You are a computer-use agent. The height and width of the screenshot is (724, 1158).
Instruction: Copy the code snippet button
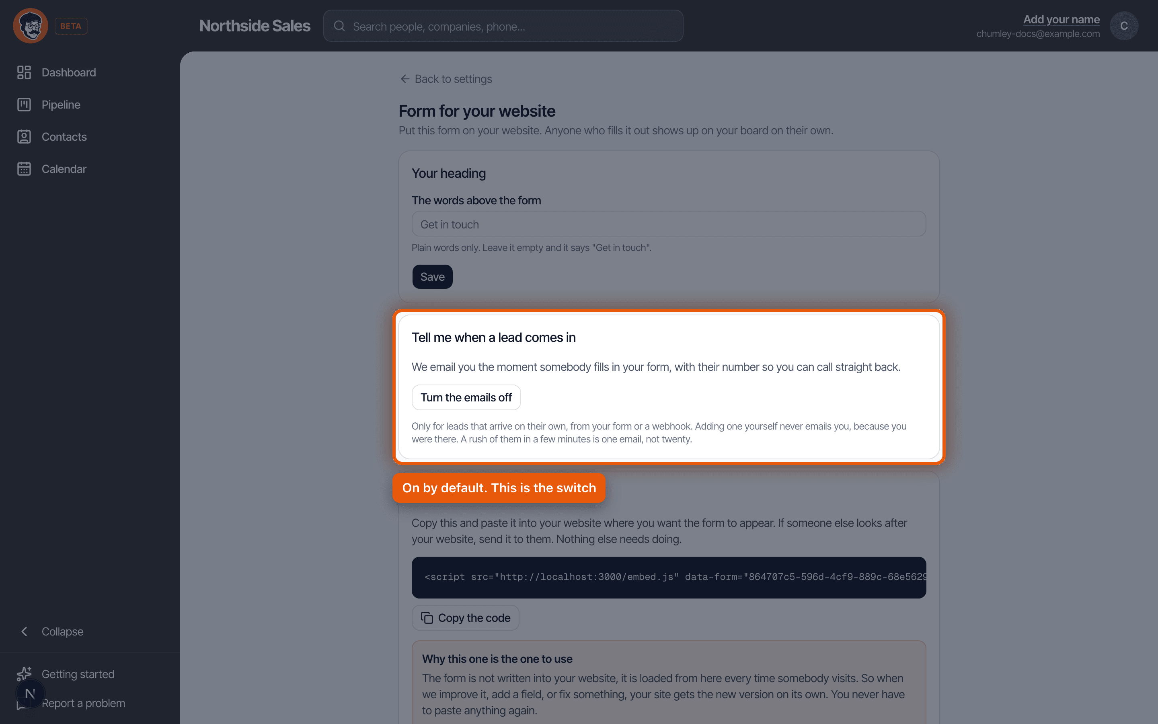(465, 618)
